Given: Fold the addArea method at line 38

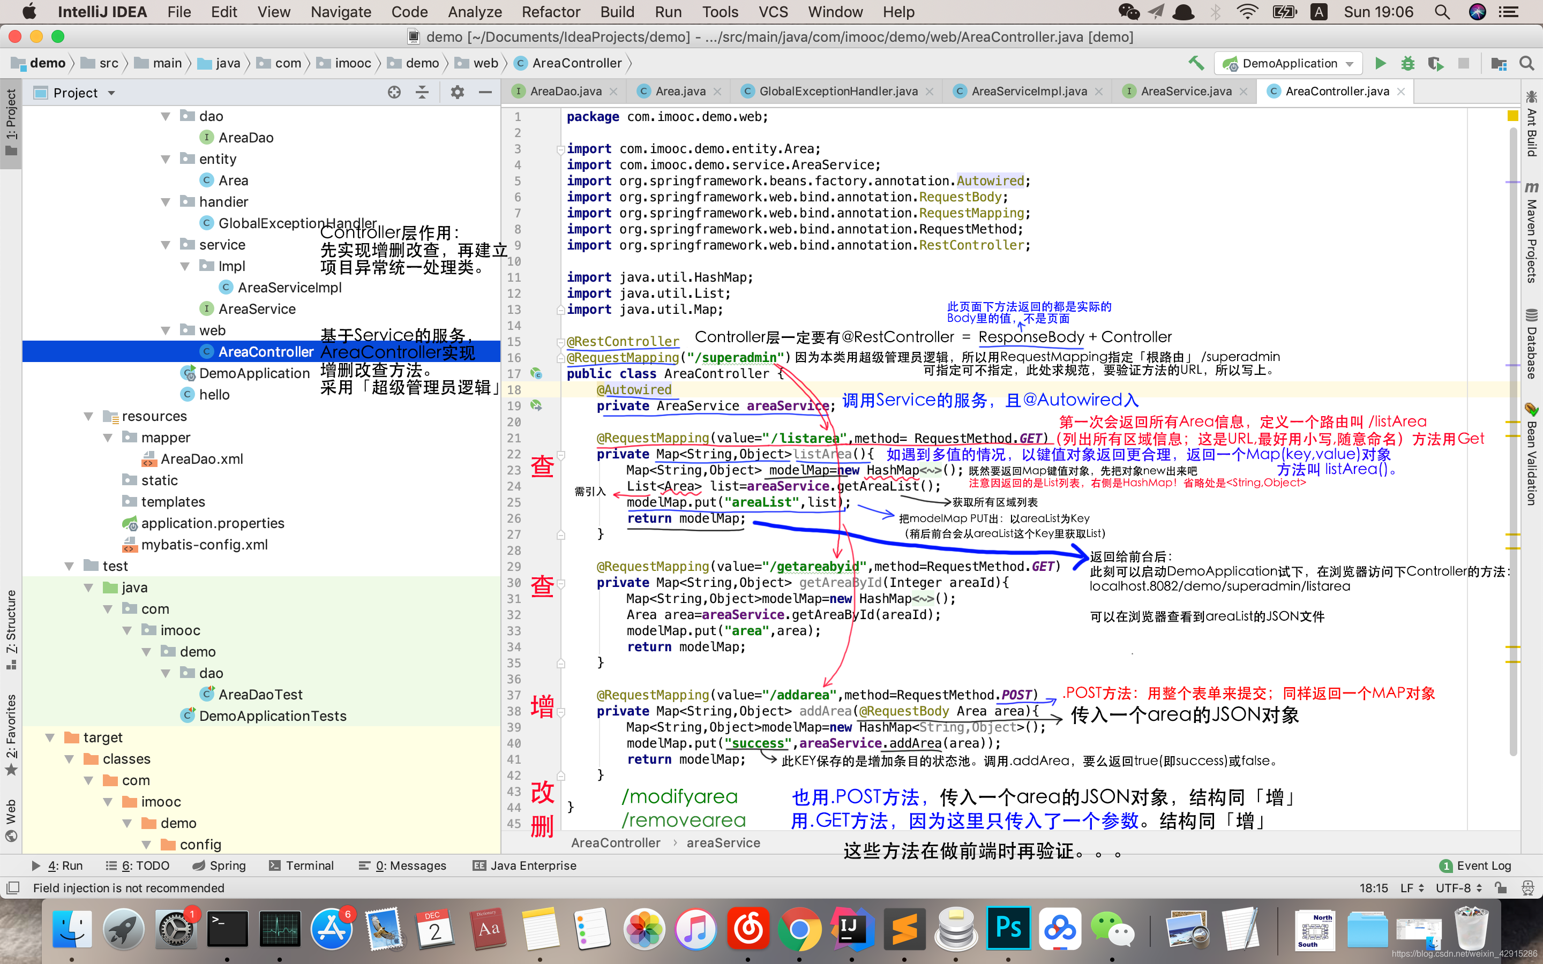Looking at the screenshot, I should tap(561, 712).
